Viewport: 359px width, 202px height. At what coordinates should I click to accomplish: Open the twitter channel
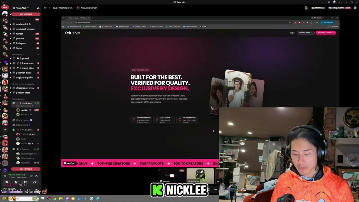pos(26,34)
